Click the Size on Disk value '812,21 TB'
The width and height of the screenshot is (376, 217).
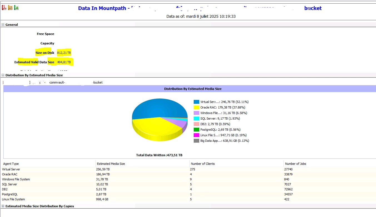click(64, 53)
